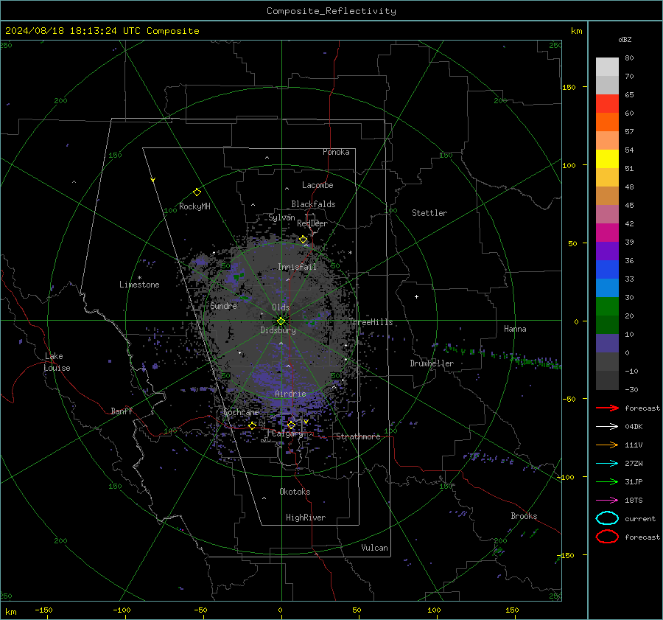Click the Brooks label
The image size is (663, 620).
tap(524, 516)
